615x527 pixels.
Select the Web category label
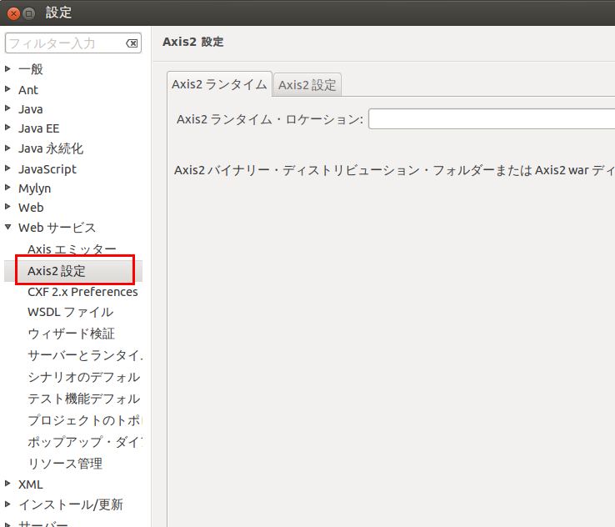click(x=31, y=208)
